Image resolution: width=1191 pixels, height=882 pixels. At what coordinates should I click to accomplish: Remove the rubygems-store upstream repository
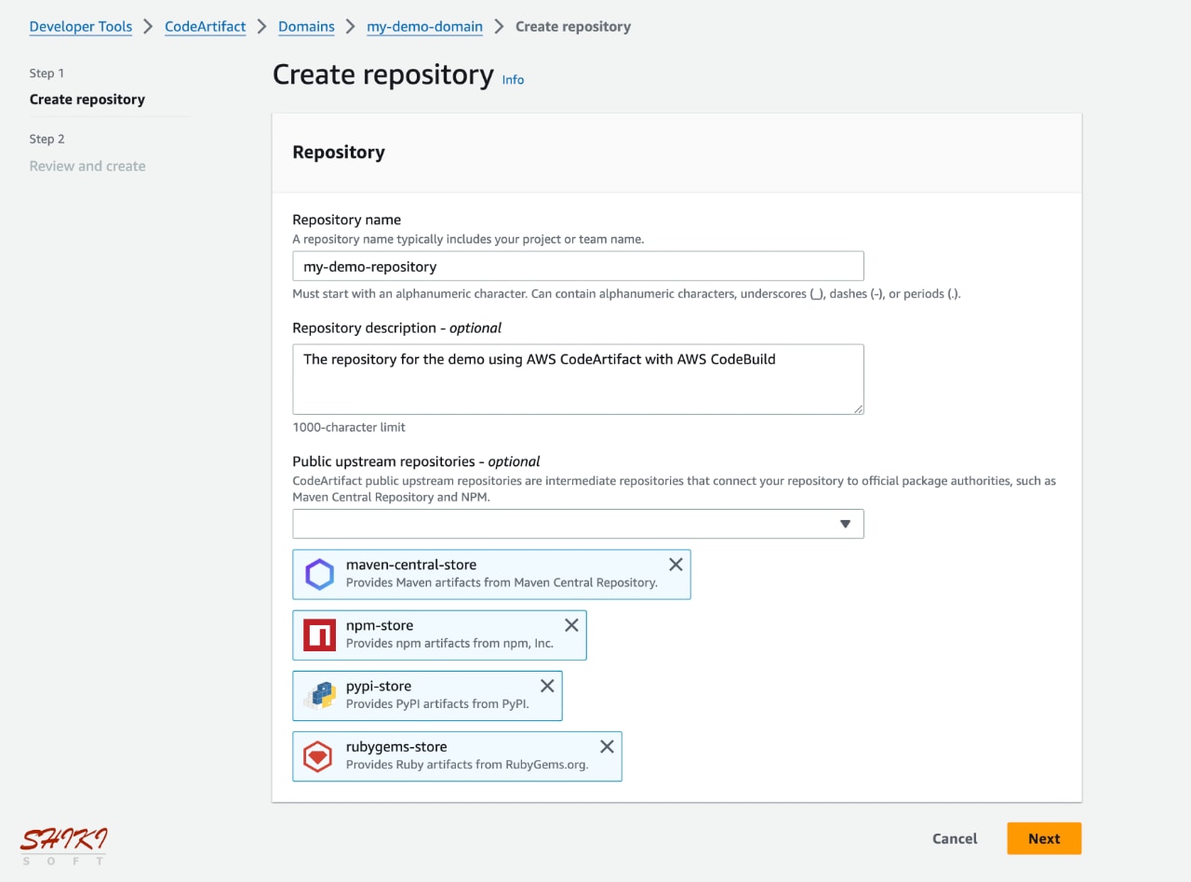[607, 746]
